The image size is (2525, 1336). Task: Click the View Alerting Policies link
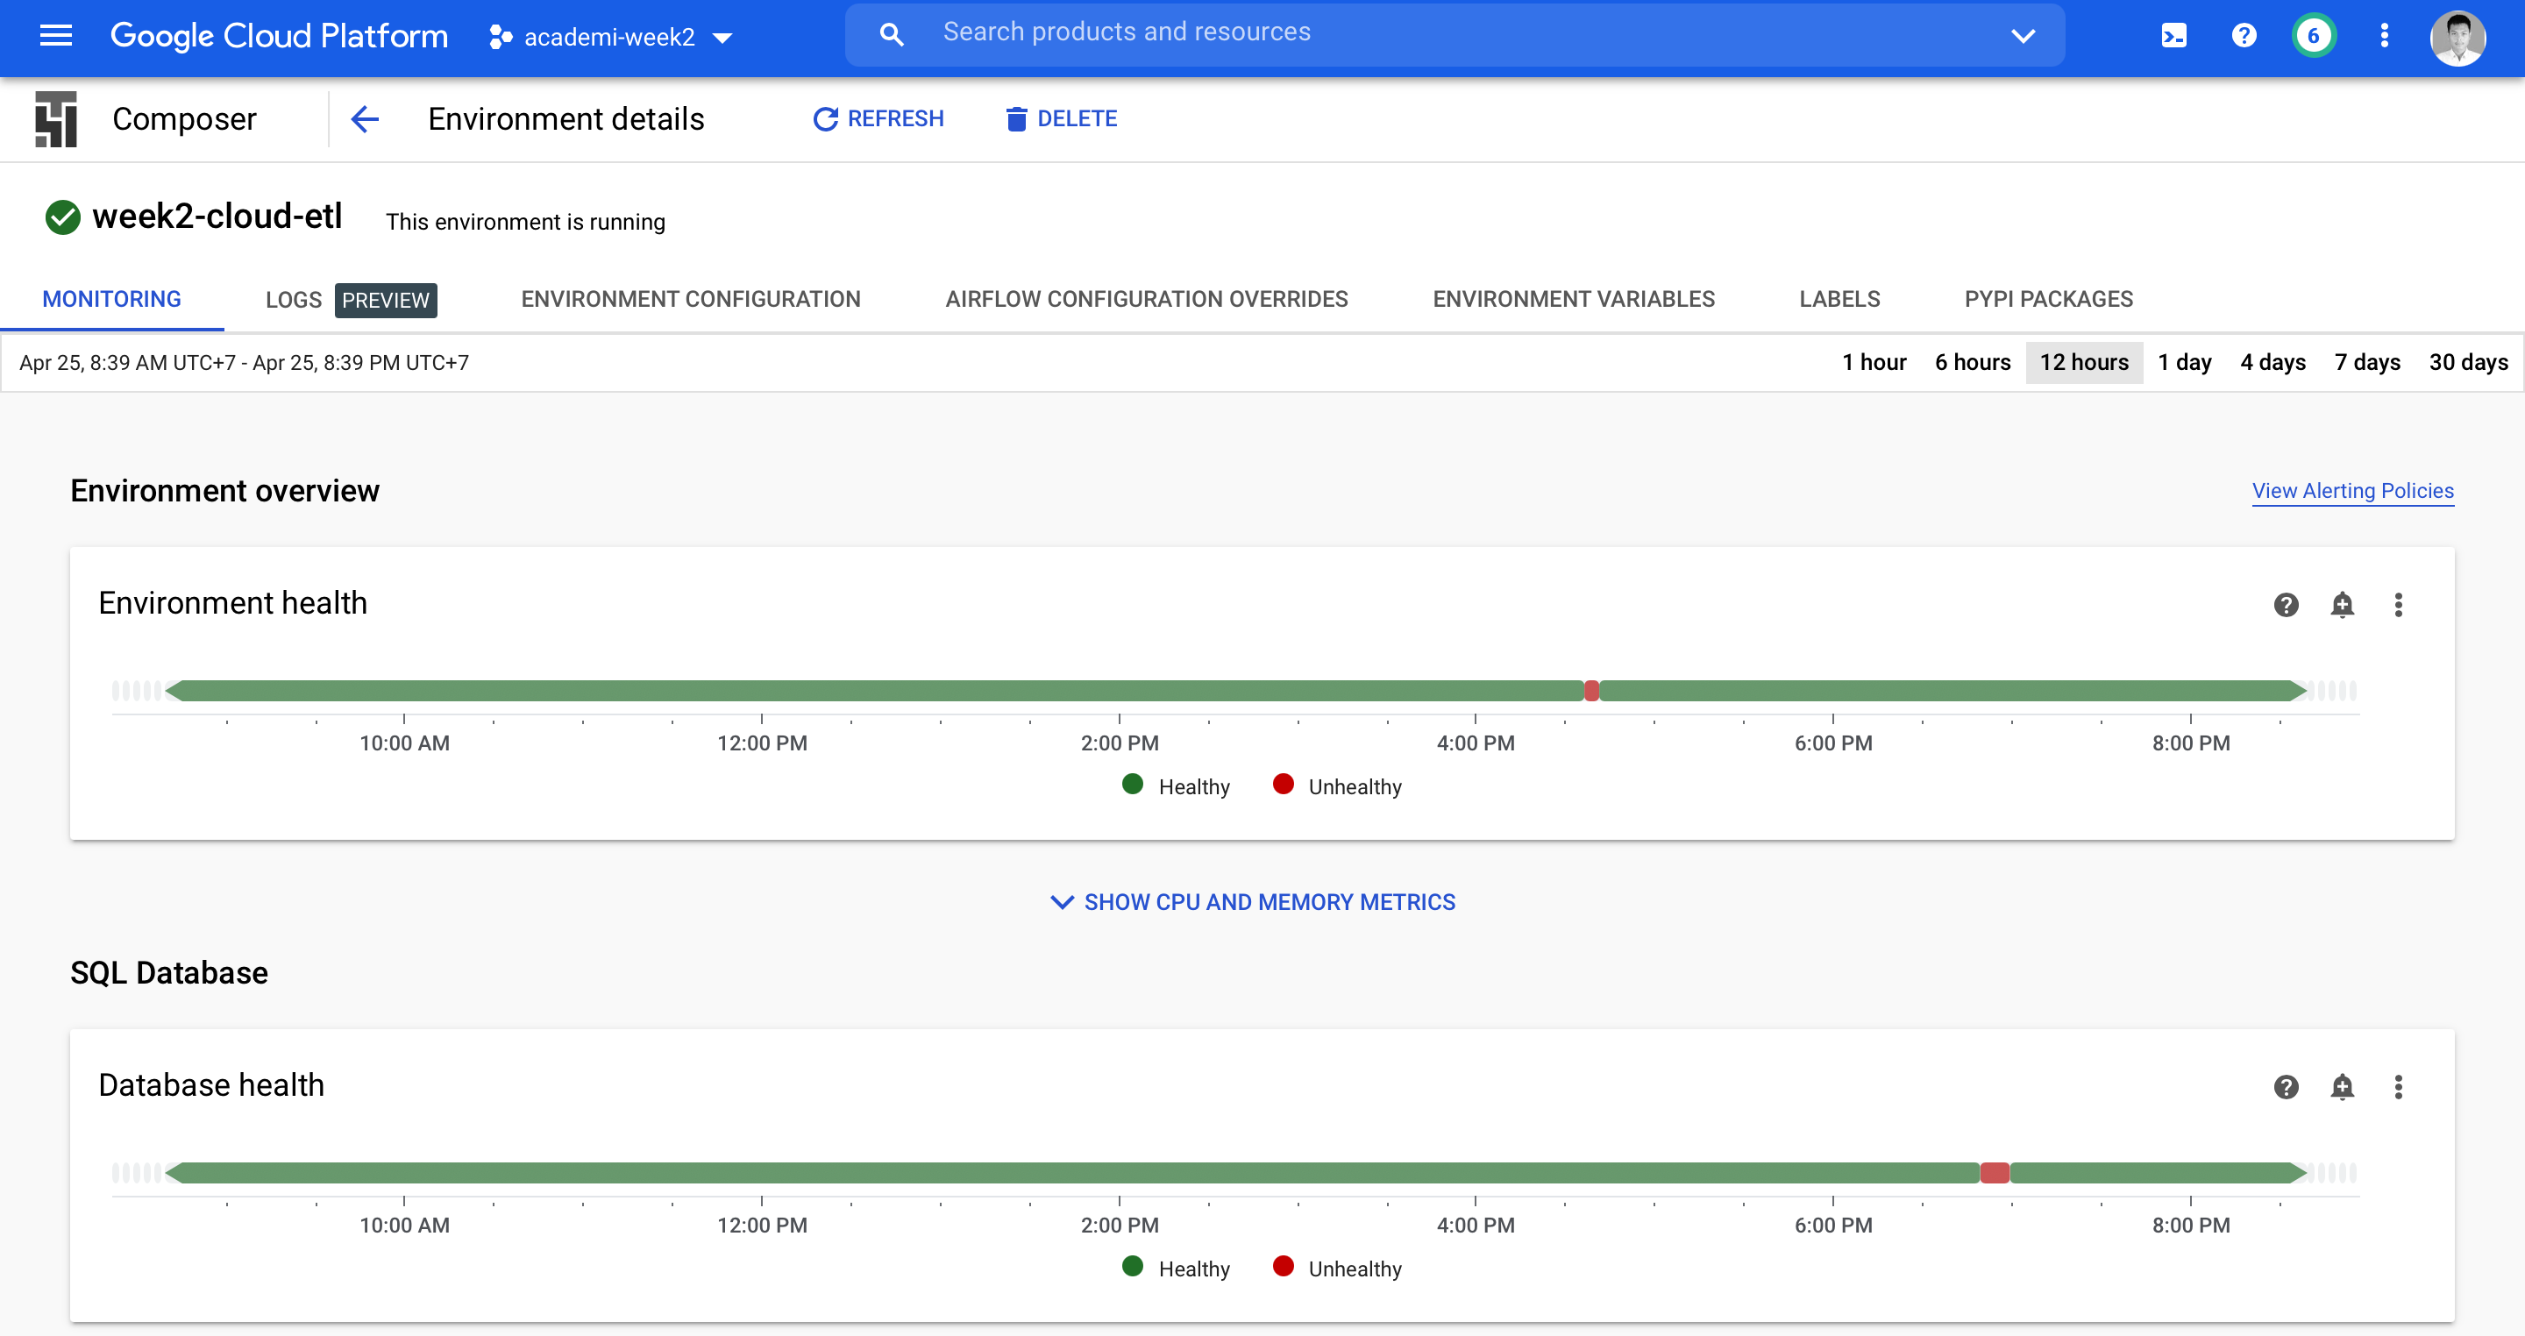(2352, 491)
